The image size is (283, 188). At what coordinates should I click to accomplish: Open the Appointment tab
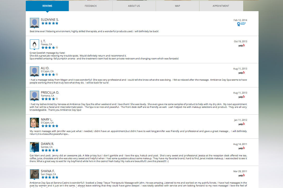[x=221, y=6]
